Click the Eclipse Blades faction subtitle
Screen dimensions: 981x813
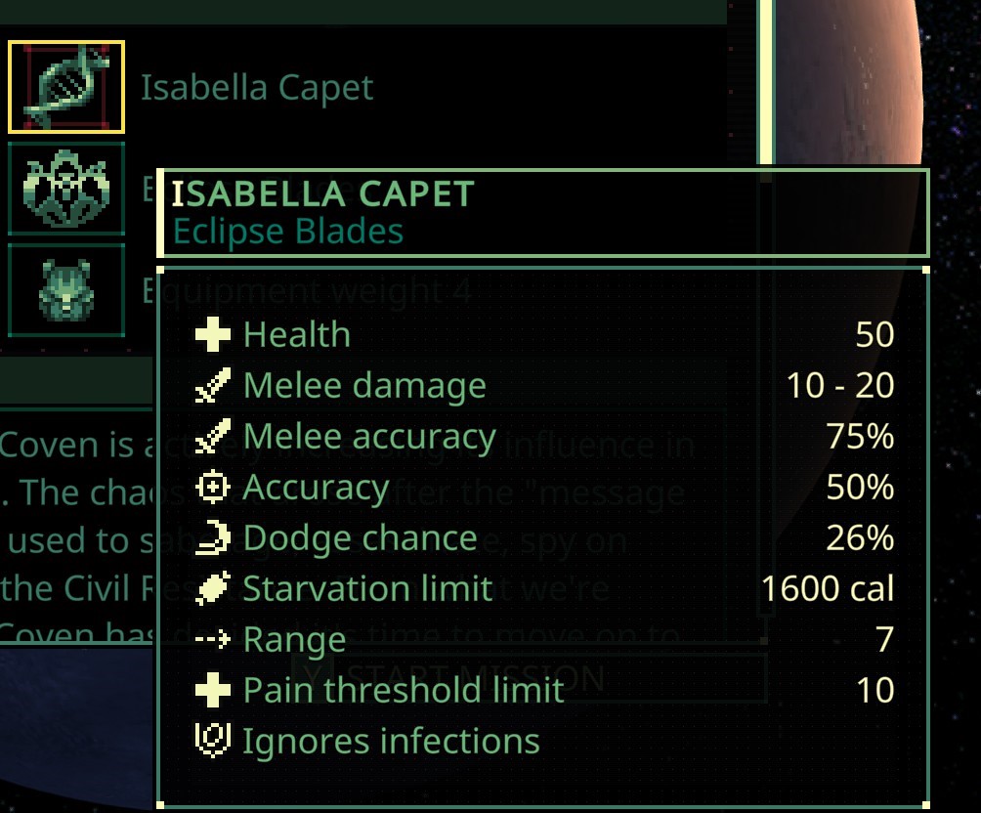(x=288, y=232)
